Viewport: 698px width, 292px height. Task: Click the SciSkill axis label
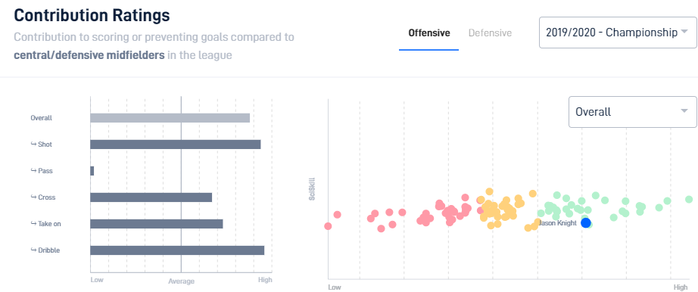coord(312,188)
